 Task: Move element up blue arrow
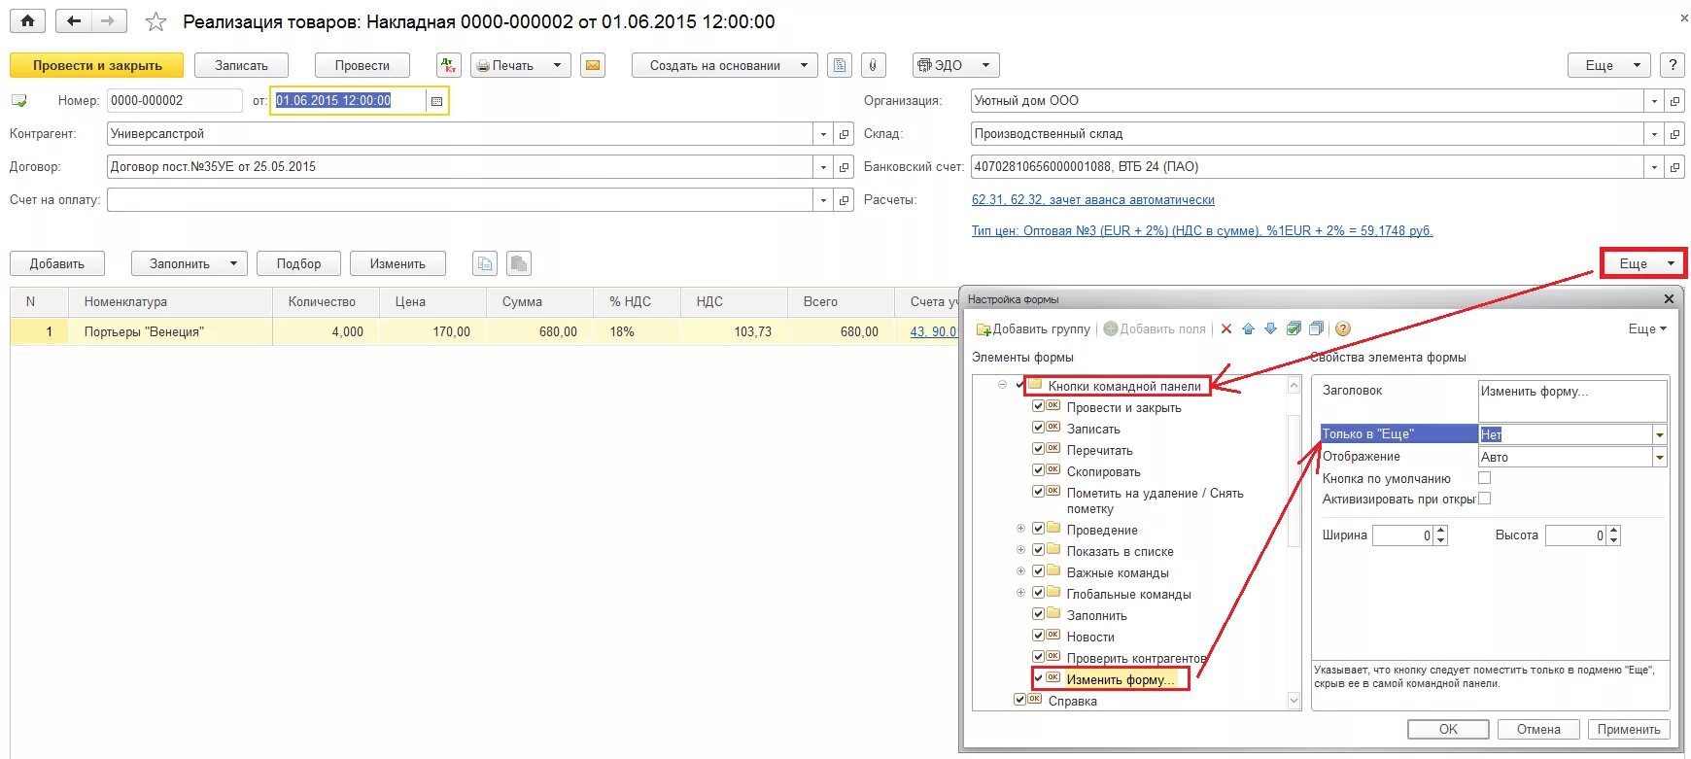click(x=1248, y=328)
